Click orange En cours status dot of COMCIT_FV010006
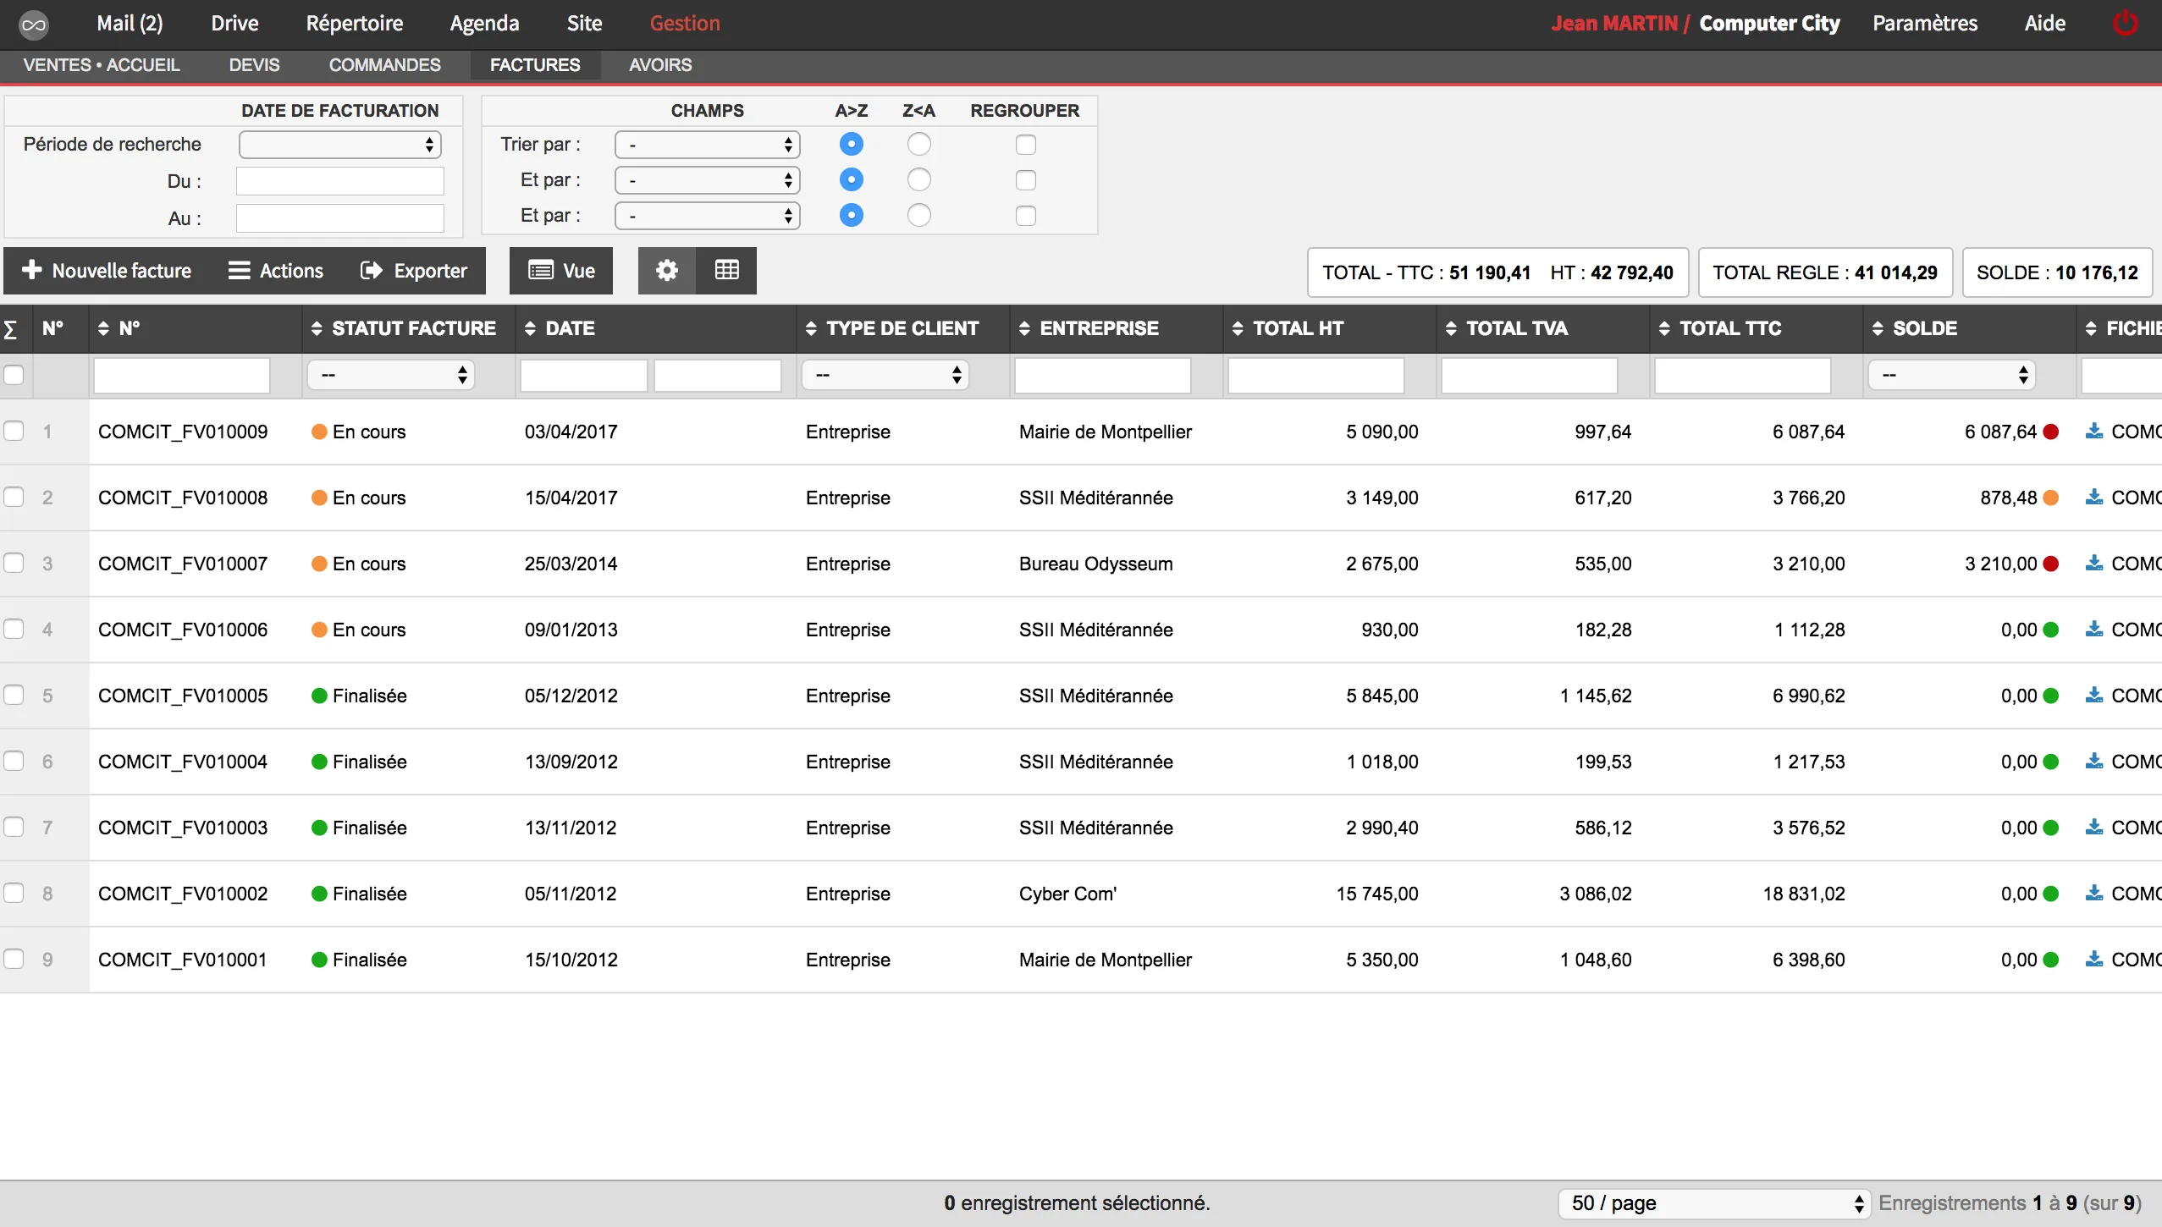Viewport: 2162px width, 1227px height. click(319, 630)
